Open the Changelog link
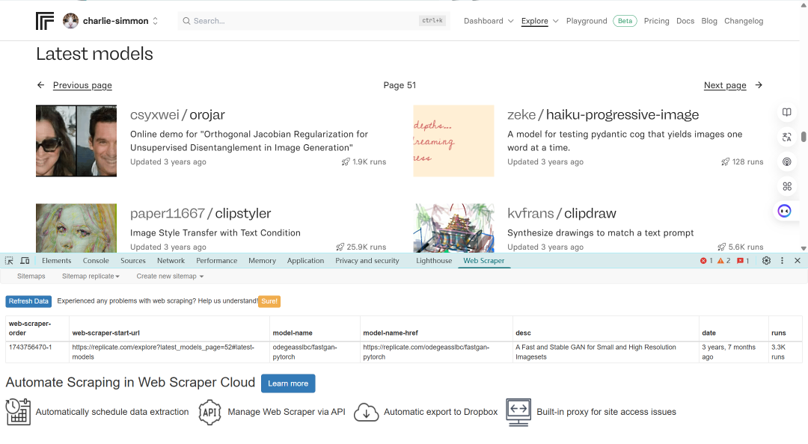This screenshot has height=444, width=808. [x=744, y=21]
